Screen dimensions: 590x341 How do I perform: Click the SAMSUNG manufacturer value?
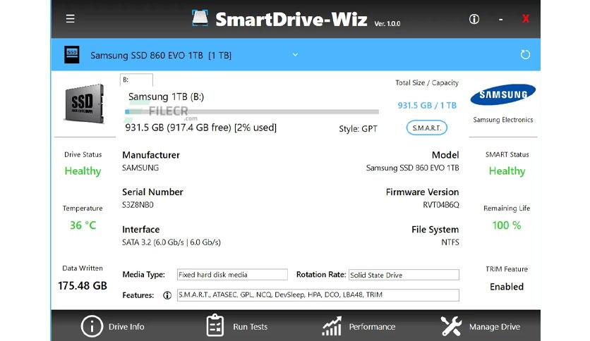pyautogui.click(x=140, y=168)
